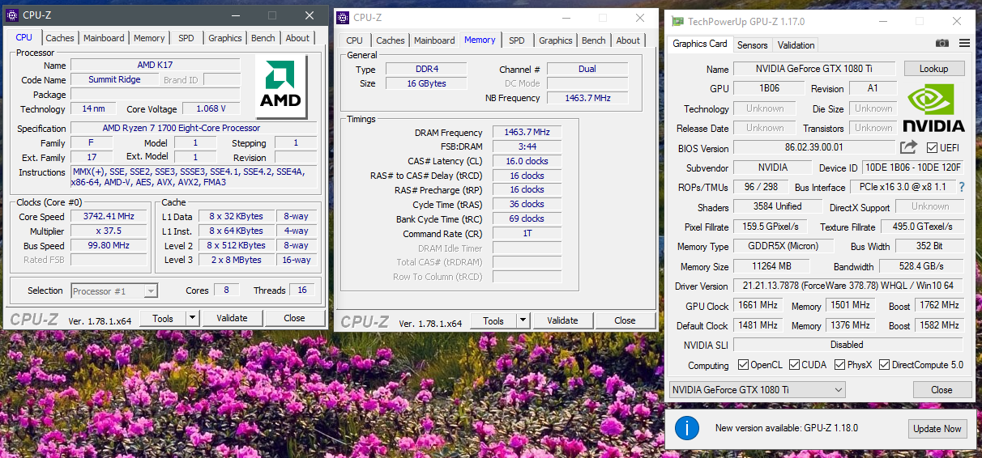Click the NVIDIA logo in GPU-Z
982x458 pixels.
(x=934, y=108)
